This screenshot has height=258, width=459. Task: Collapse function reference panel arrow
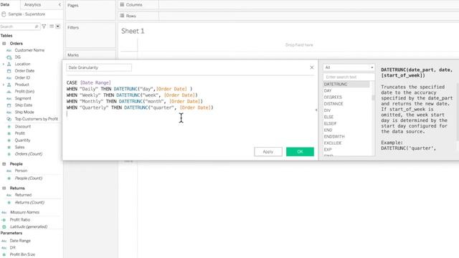click(x=316, y=110)
